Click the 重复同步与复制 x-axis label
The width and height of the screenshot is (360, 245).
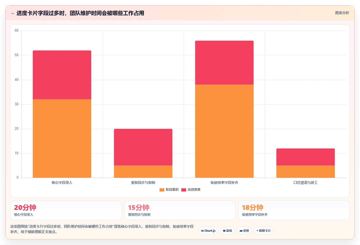(x=143, y=182)
